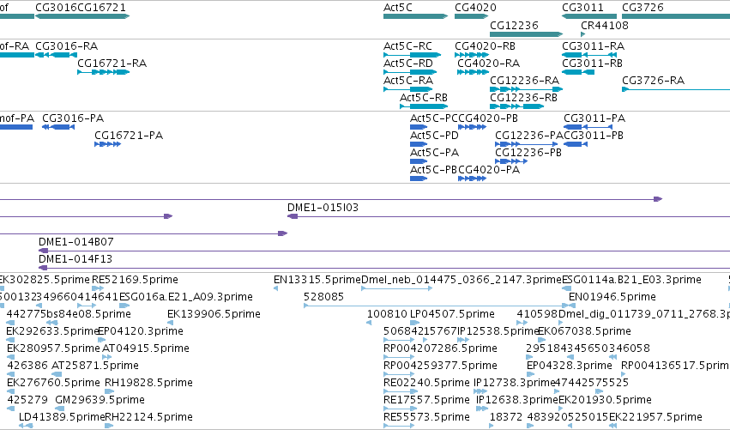Select transcript CG12236-RA
This screenshot has width=730, height=430.
[x=526, y=89]
